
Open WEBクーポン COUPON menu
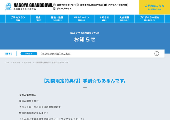click(x=81, y=19)
